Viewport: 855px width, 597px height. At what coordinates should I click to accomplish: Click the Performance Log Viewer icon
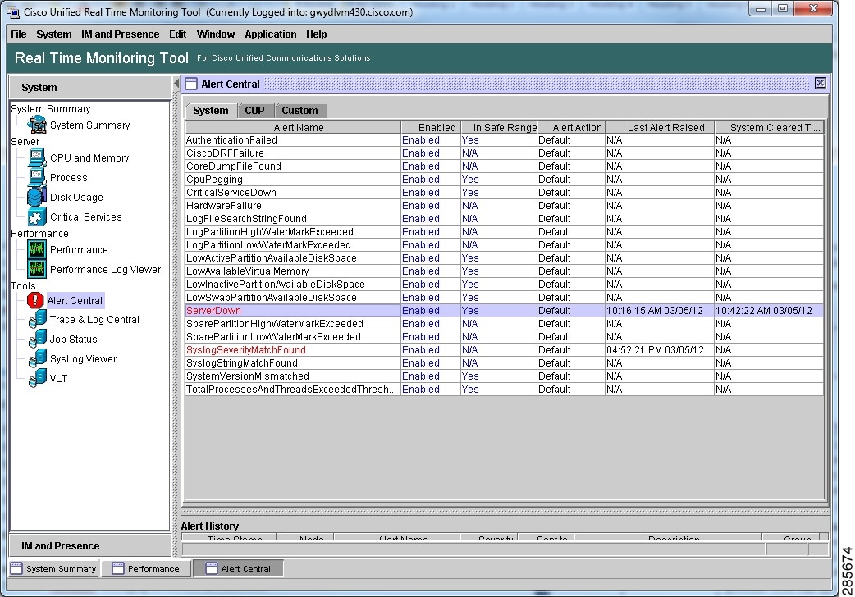click(x=37, y=269)
